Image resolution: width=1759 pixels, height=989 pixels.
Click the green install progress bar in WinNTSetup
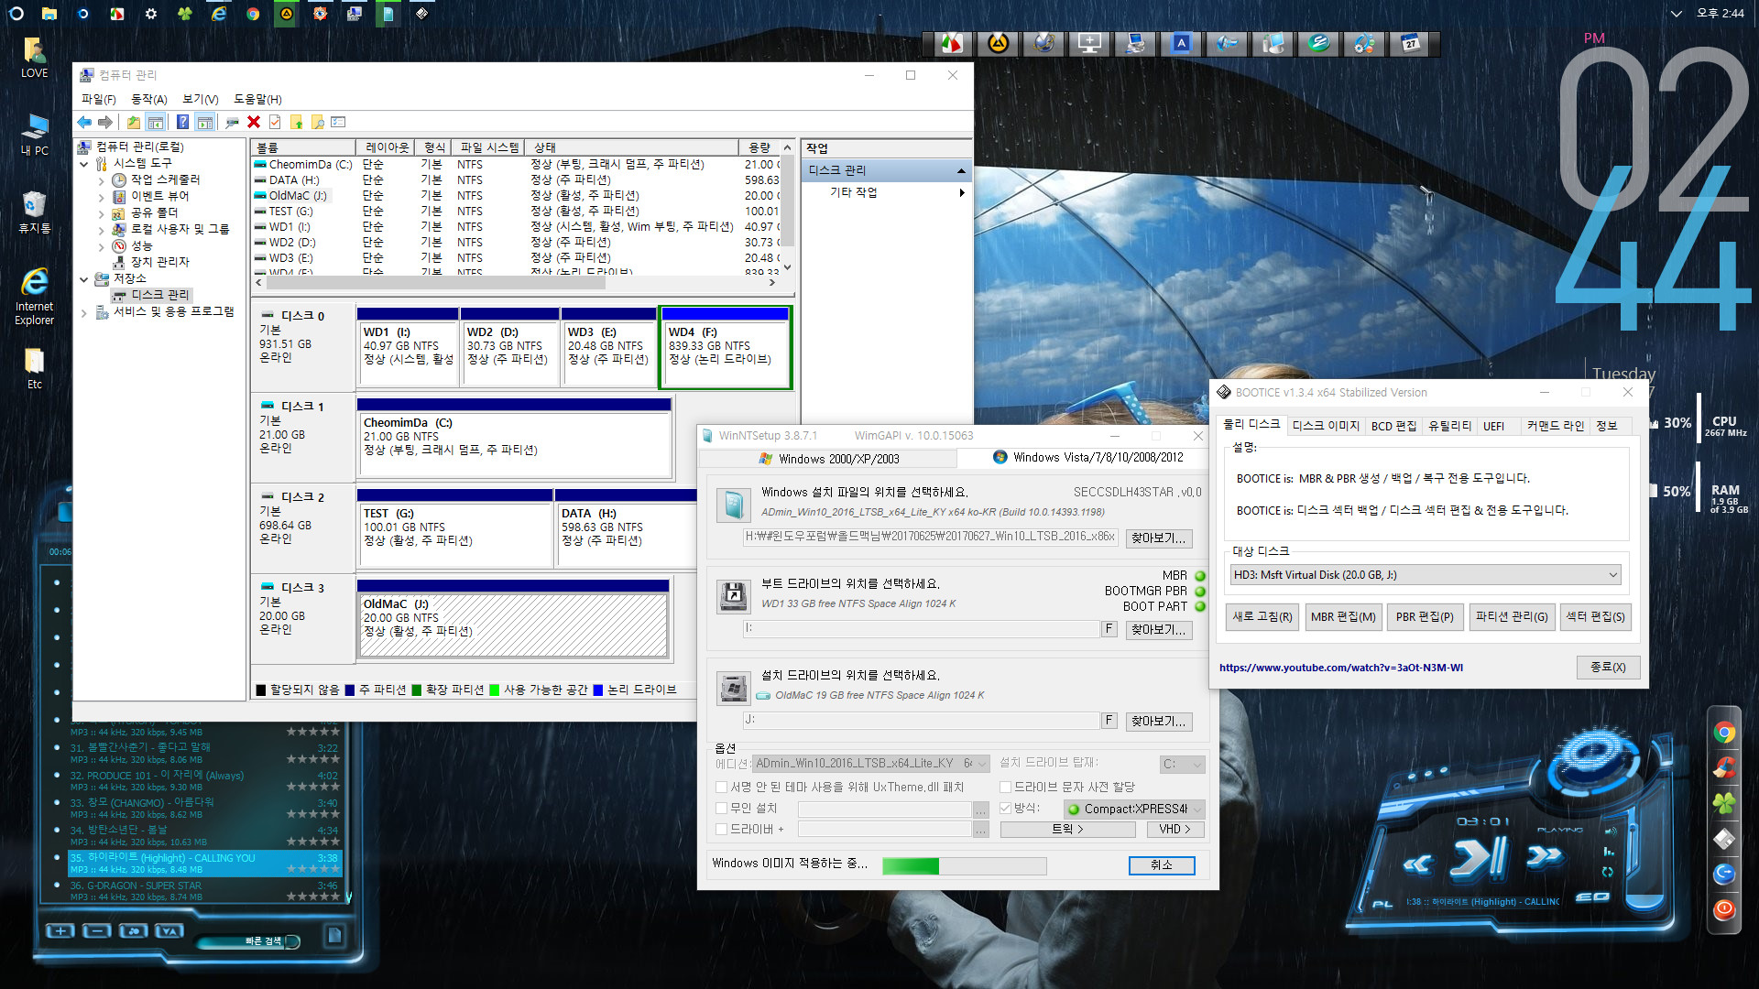[x=964, y=865]
